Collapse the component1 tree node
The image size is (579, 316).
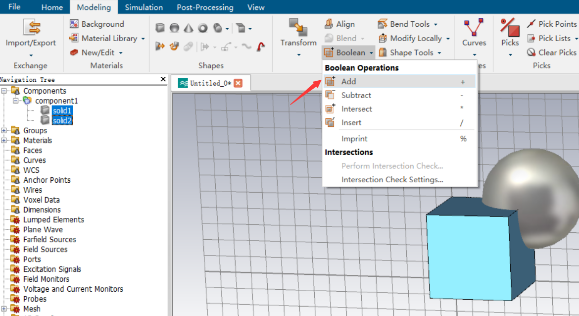point(15,101)
